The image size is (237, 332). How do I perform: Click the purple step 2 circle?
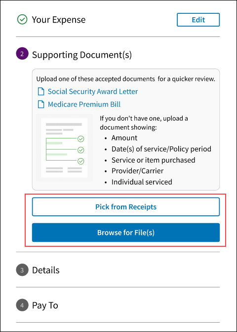22,54
